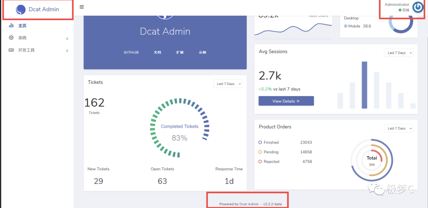Open Avg Sessions Last 7 Days dropdown
Viewport: 428px width, 208px height.
[399, 53]
